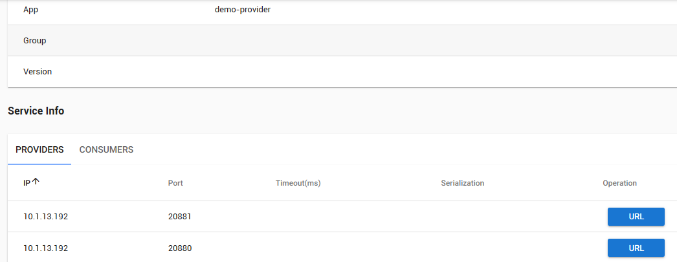Select the Group row label
This screenshot has width=677, height=262.
pos(34,41)
